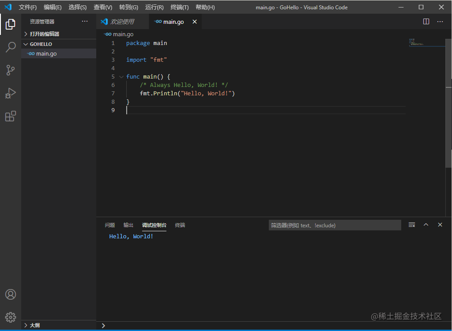Split the editor to the right
Screen dimensions: 452x331
click(x=426, y=22)
